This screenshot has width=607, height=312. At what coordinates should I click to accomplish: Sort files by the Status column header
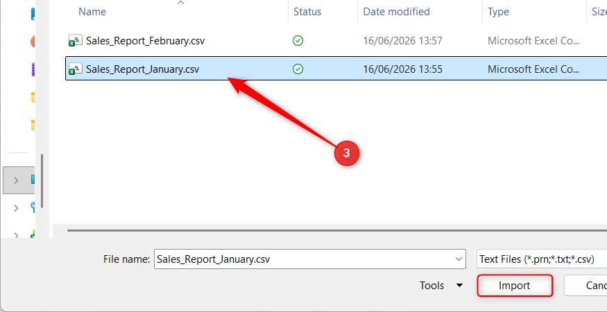[307, 12]
